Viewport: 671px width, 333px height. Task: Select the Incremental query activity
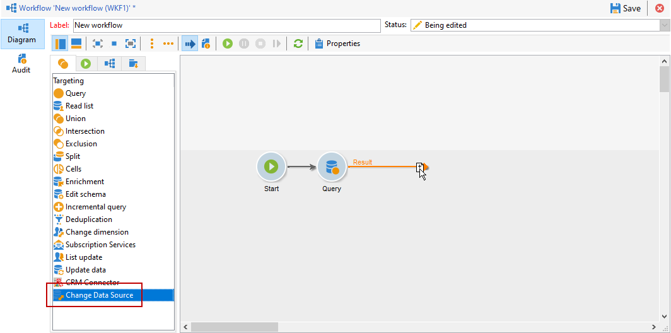114,207
